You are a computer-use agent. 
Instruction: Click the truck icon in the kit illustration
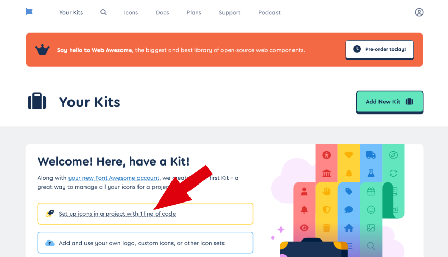(371, 155)
